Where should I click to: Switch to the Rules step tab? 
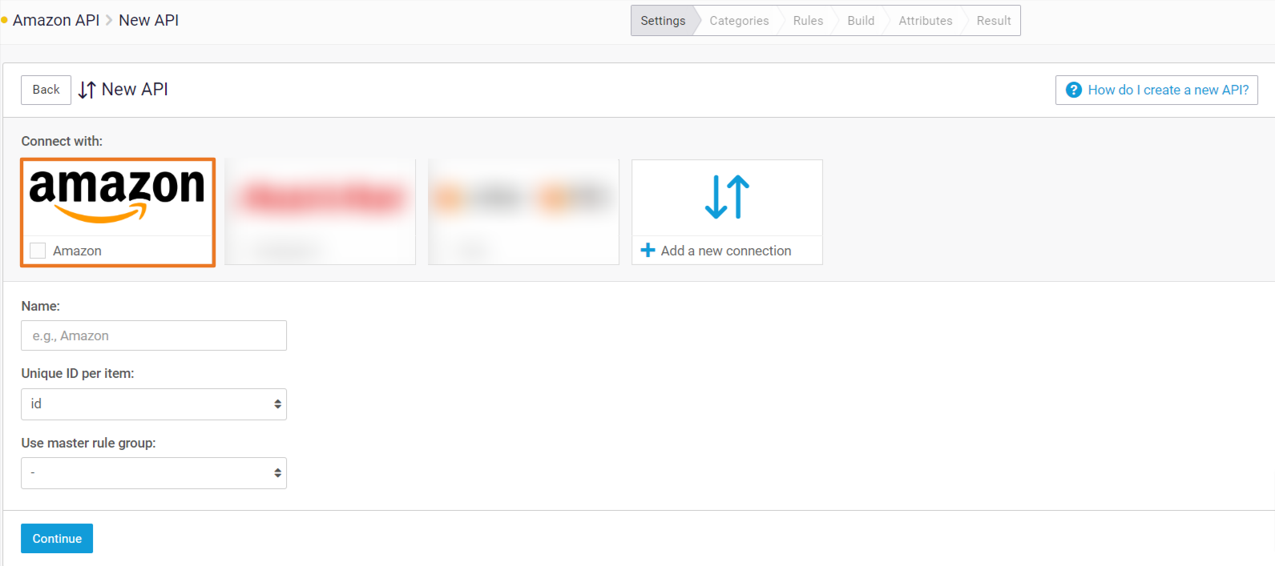pos(808,21)
